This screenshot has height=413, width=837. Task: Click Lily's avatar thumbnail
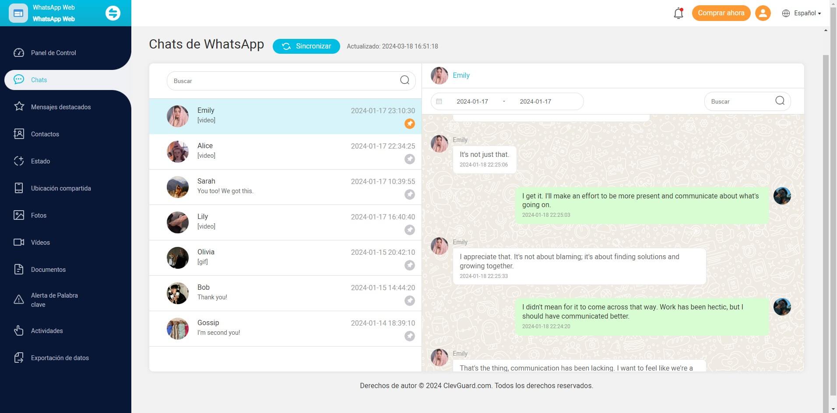[178, 222]
